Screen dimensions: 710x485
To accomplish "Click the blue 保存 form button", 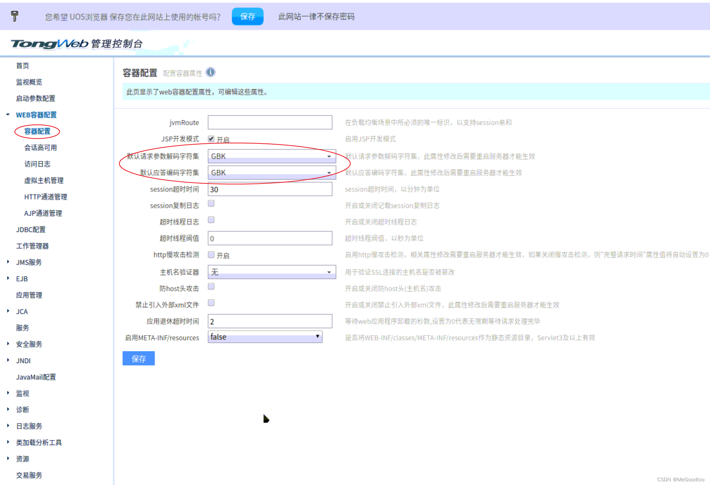I will pos(138,359).
